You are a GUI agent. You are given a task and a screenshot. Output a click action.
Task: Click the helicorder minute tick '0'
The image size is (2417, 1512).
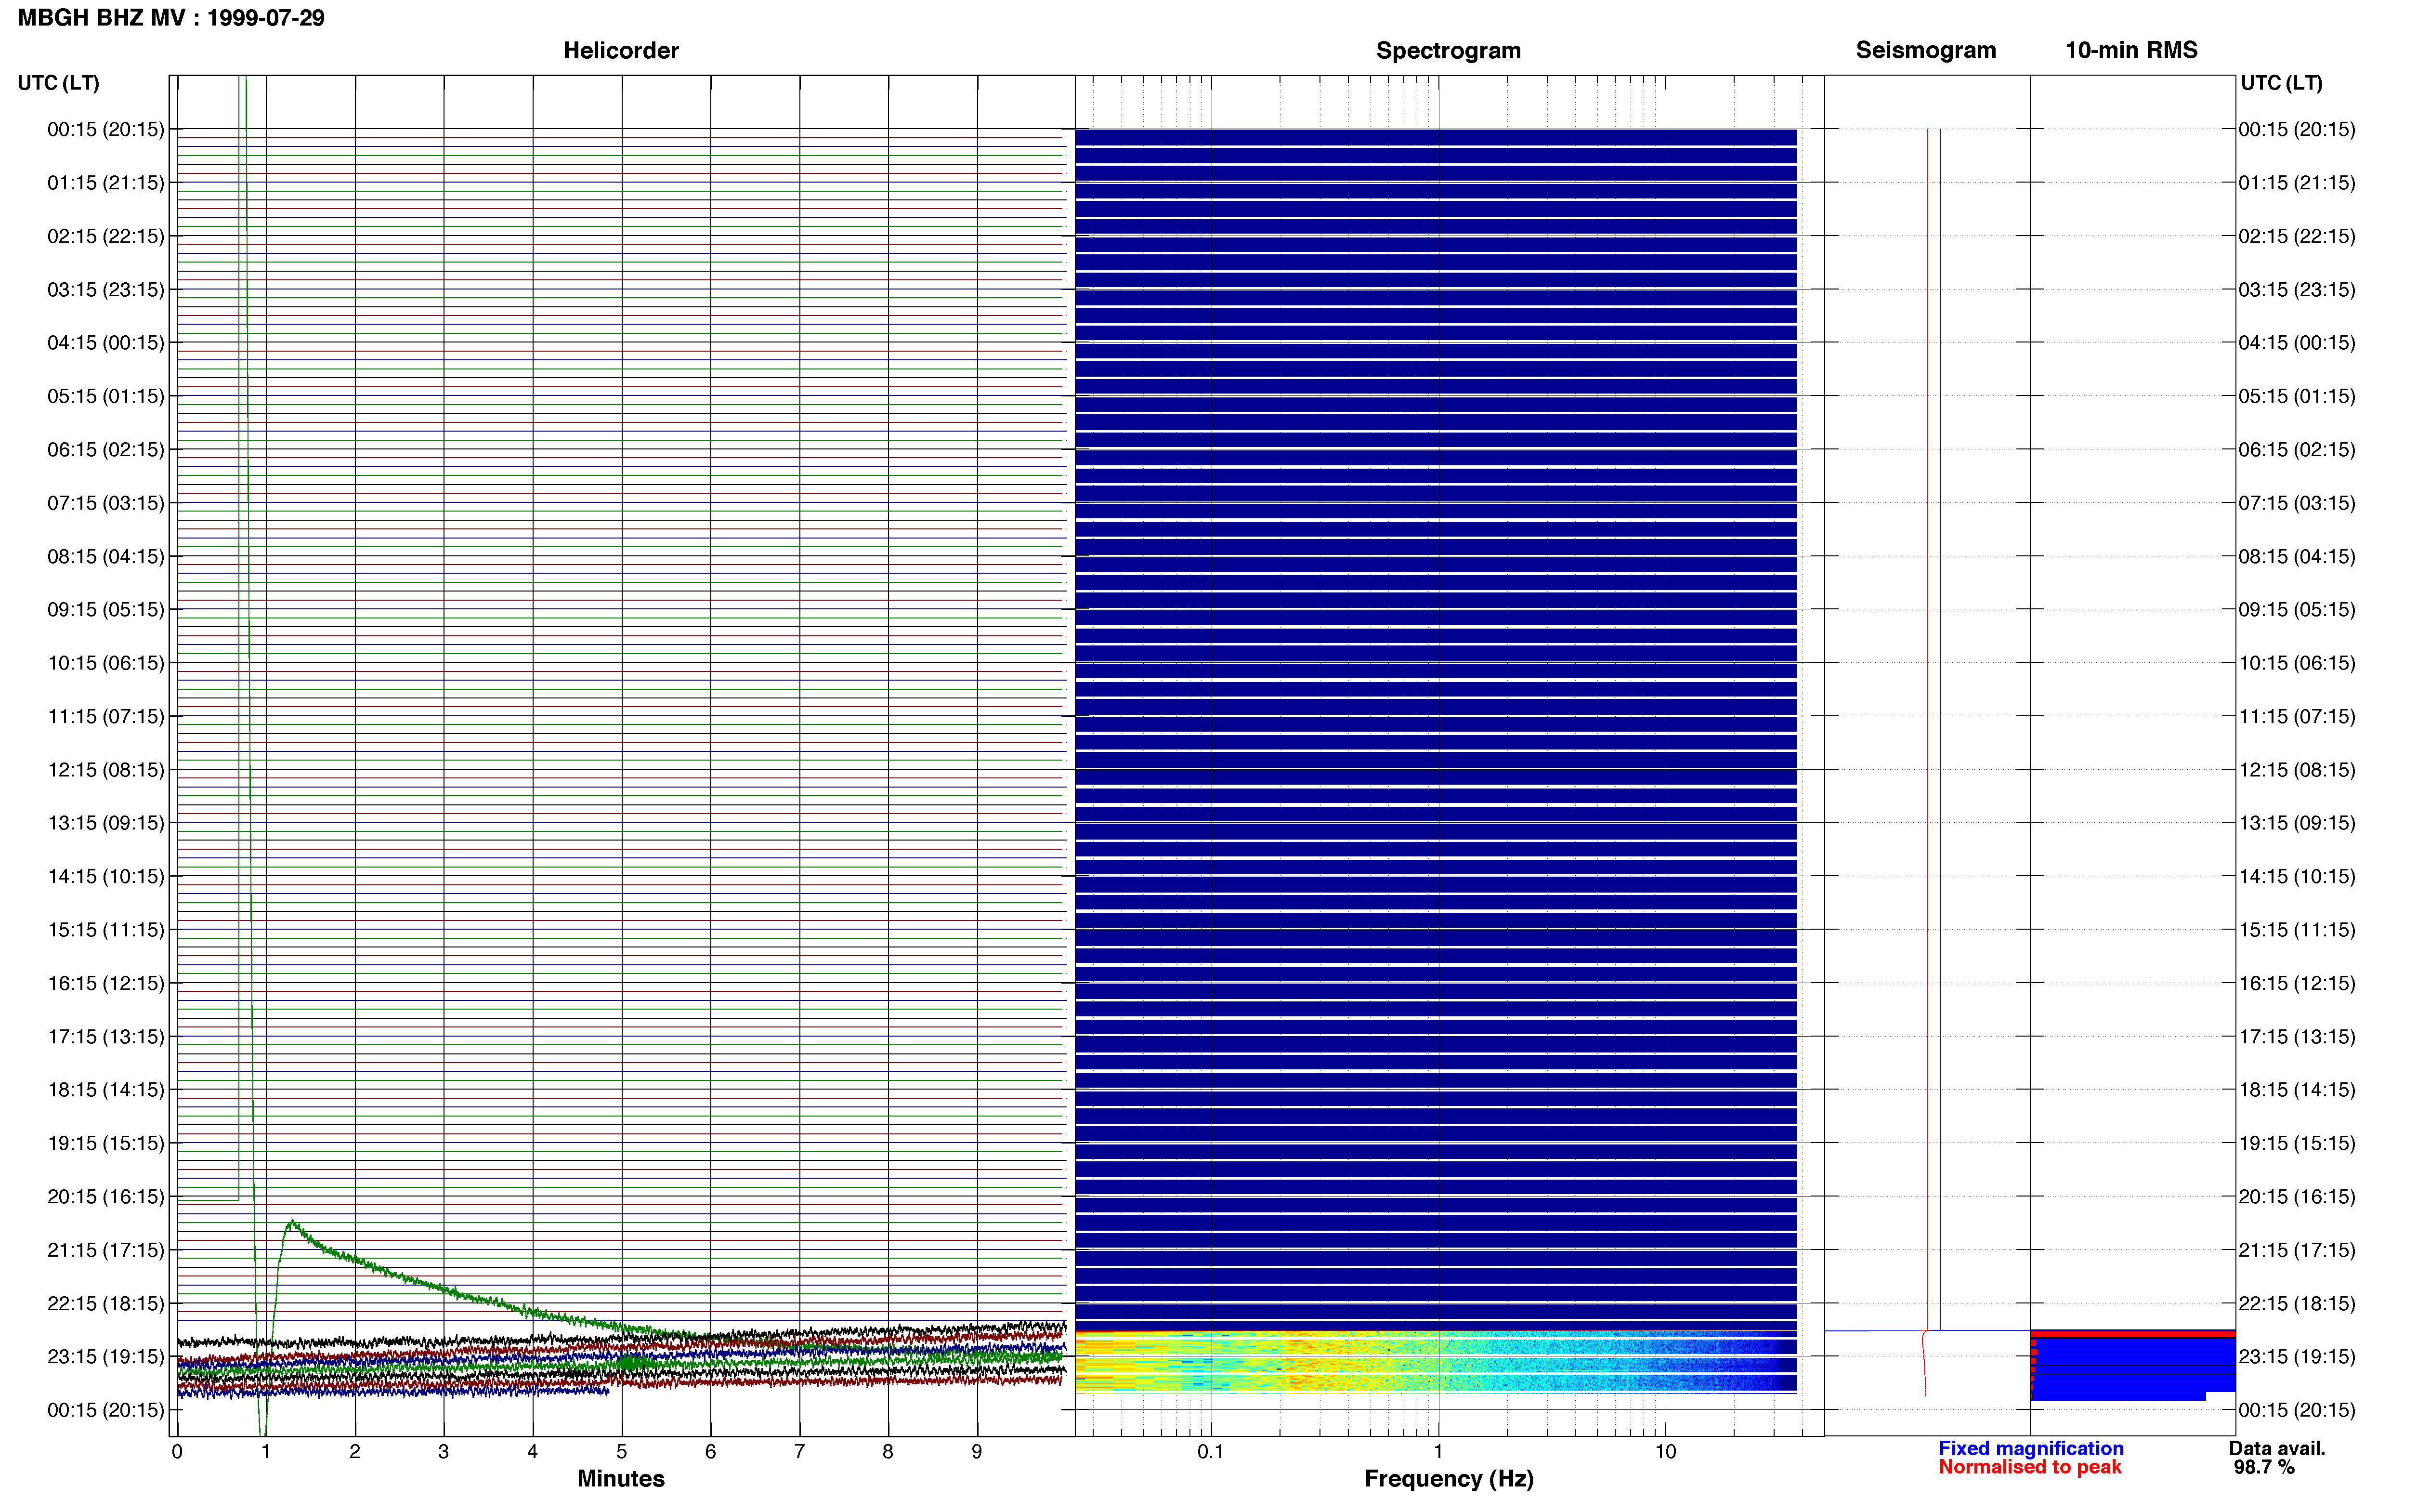tap(177, 1451)
